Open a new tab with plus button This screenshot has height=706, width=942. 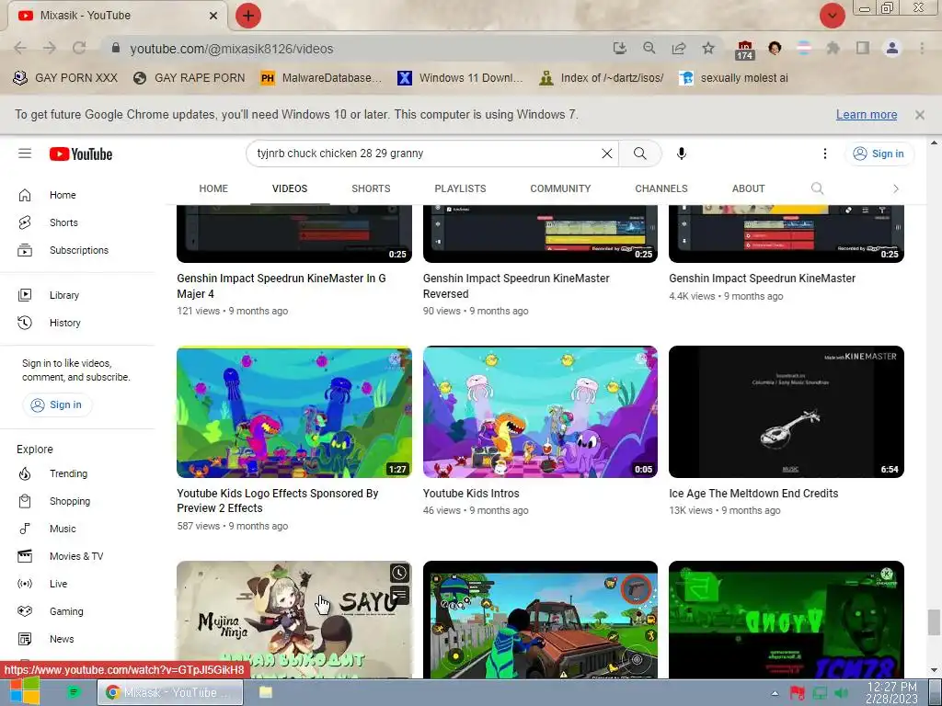tap(248, 16)
